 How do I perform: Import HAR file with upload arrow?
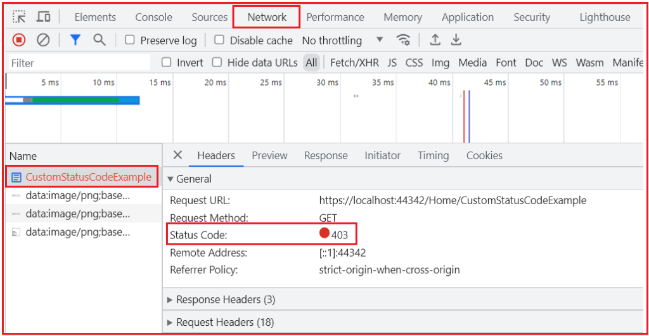coord(435,40)
